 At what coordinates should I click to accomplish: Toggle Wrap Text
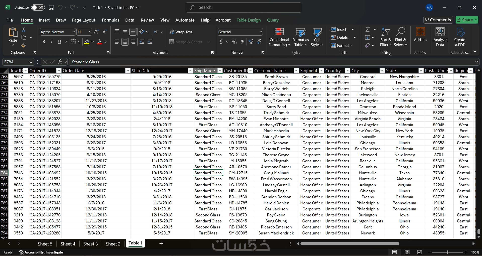tap(181, 32)
